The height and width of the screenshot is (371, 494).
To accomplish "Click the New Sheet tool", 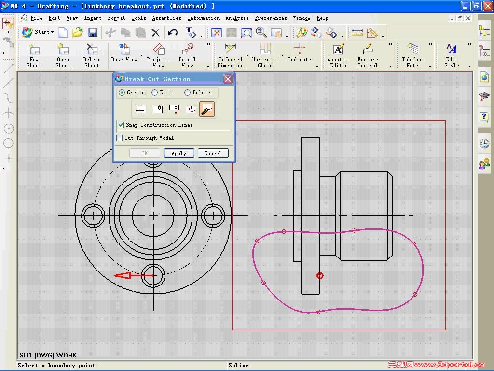I will tap(34, 56).
